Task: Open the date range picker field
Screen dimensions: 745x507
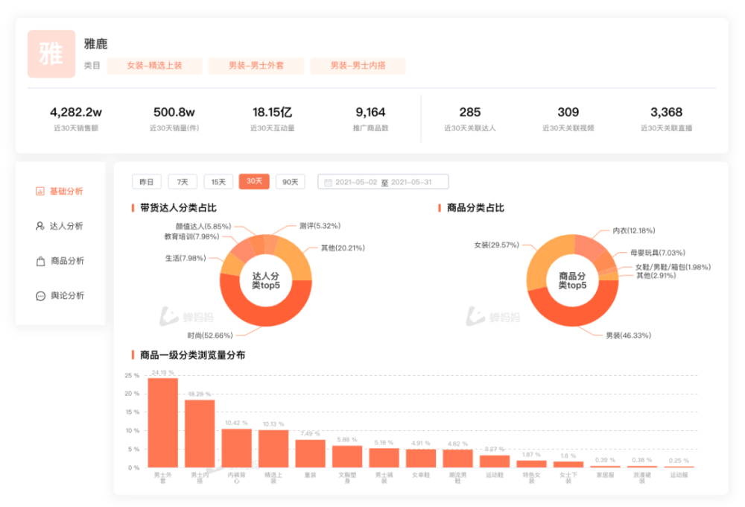Action: point(383,182)
